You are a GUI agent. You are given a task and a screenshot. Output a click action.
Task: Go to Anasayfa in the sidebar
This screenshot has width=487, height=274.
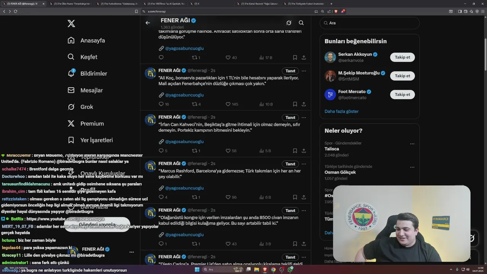click(86, 40)
